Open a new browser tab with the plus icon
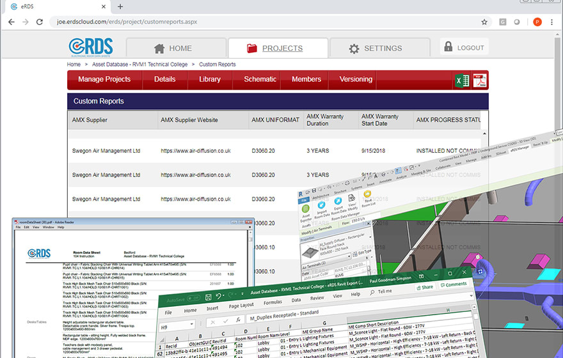The image size is (563, 358). pyautogui.click(x=120, y=6)
